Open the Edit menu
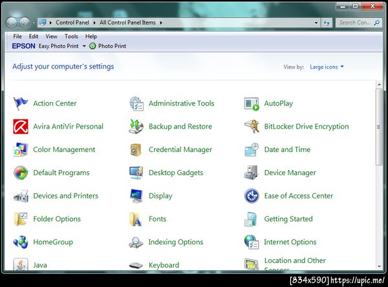The height and width of the screenshot is (287, 388). click(x=34, y=36)
